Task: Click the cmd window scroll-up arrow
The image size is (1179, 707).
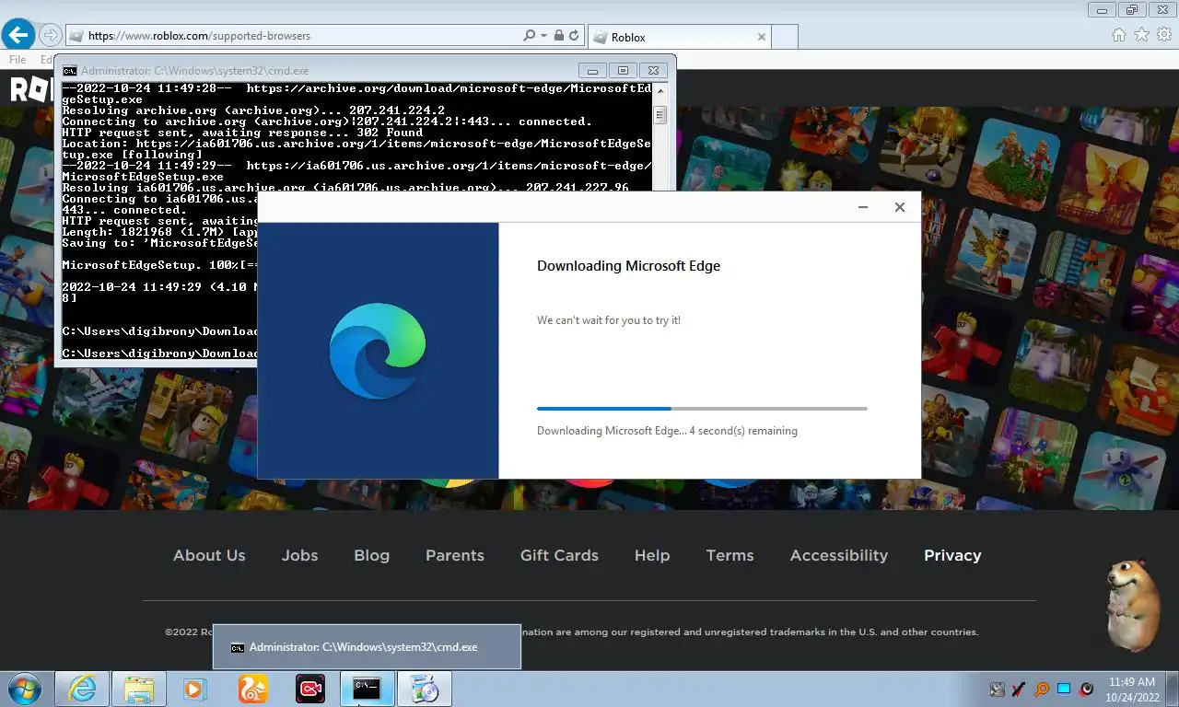Action: (660, 90)
